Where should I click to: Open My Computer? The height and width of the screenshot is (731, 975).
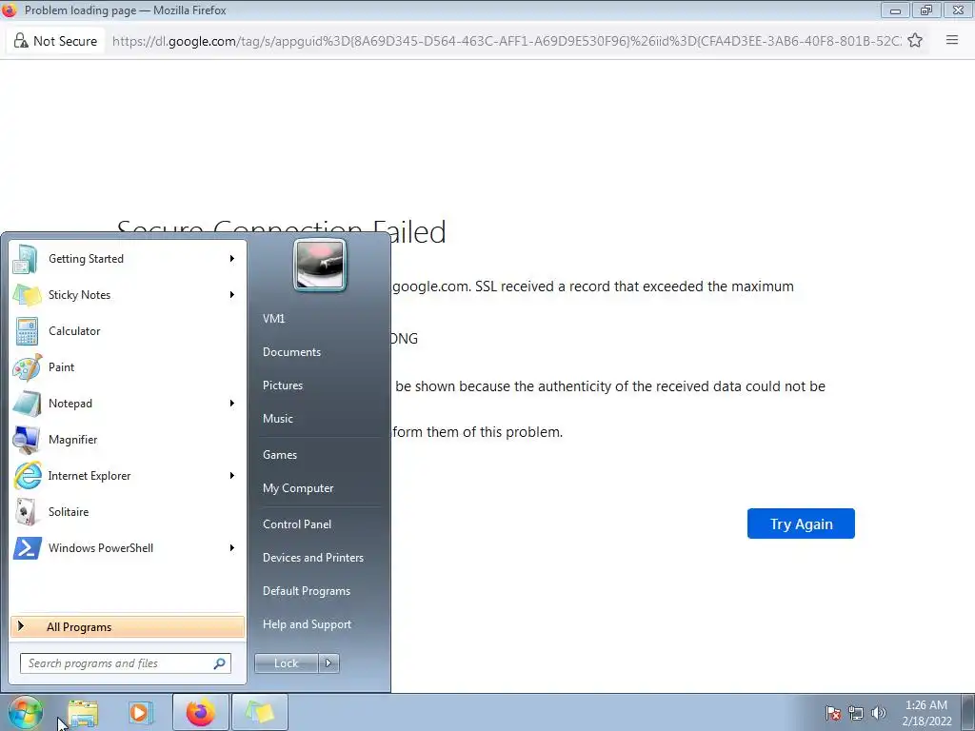[x=298, y=488]
